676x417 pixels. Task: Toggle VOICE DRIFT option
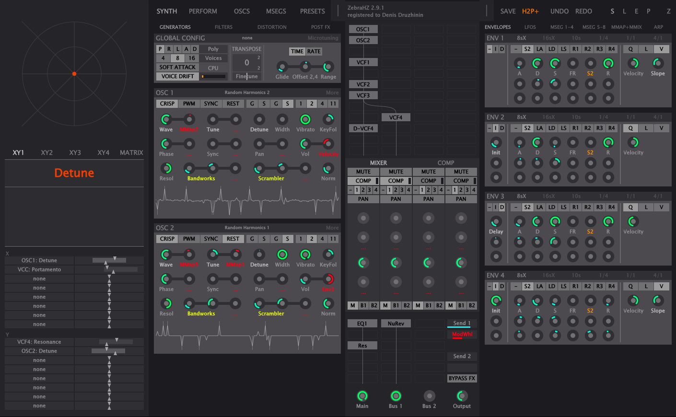177,76
